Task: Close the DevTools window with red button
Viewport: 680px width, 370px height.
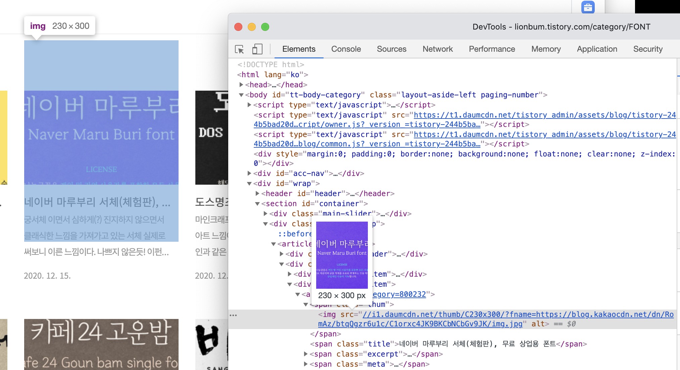Action: 238,27
